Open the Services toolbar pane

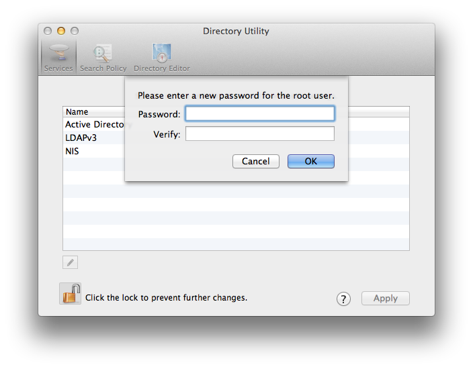pyautogui.click(x=58, y=56)
